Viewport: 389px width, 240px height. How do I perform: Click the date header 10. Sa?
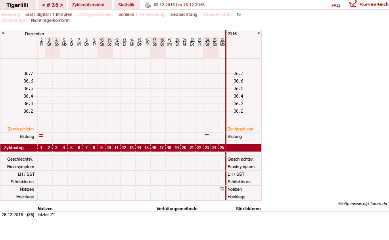(x=102, y=42)
